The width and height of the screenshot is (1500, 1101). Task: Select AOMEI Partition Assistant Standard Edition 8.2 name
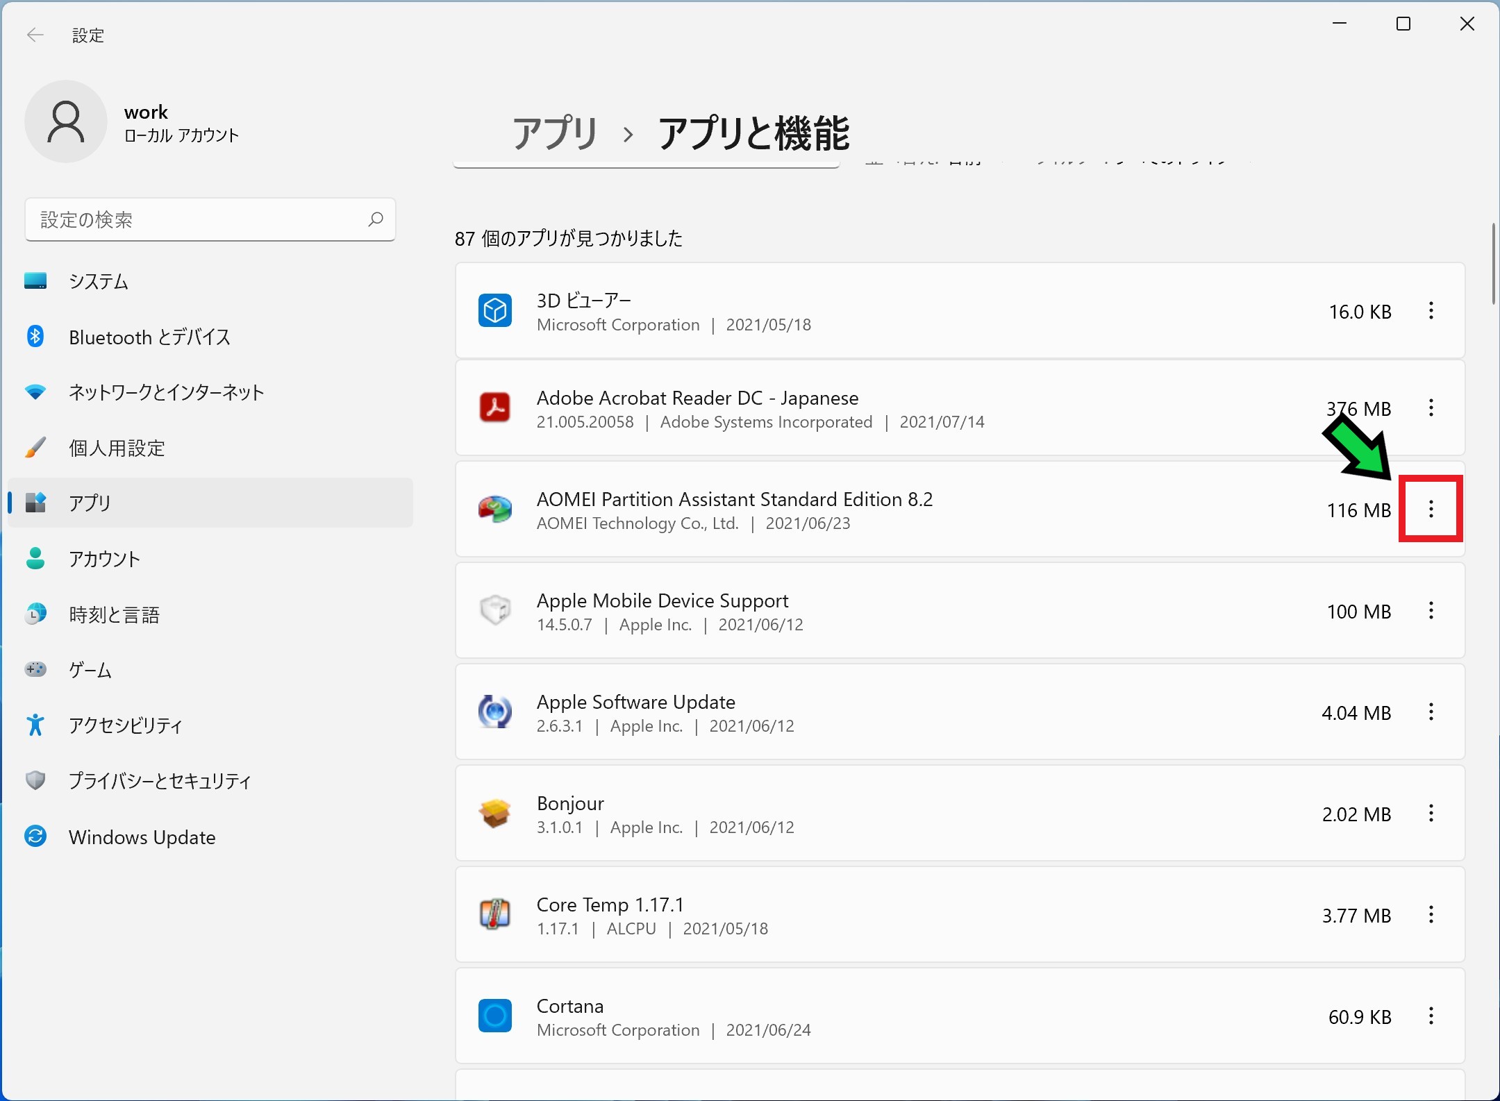(x=735, y=499)
